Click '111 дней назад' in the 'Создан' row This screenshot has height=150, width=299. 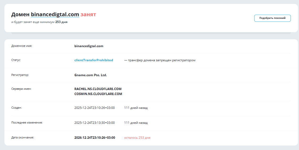(x=136, y=108)
